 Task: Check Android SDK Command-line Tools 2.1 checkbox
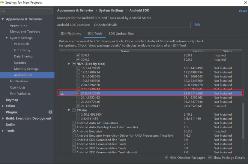point(74,144)
